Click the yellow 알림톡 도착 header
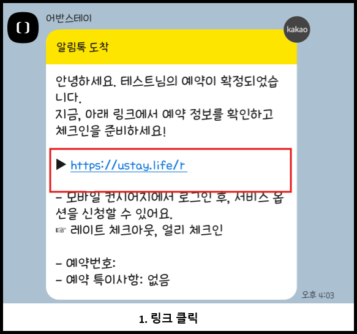357x334 pixels. point(171,47)
